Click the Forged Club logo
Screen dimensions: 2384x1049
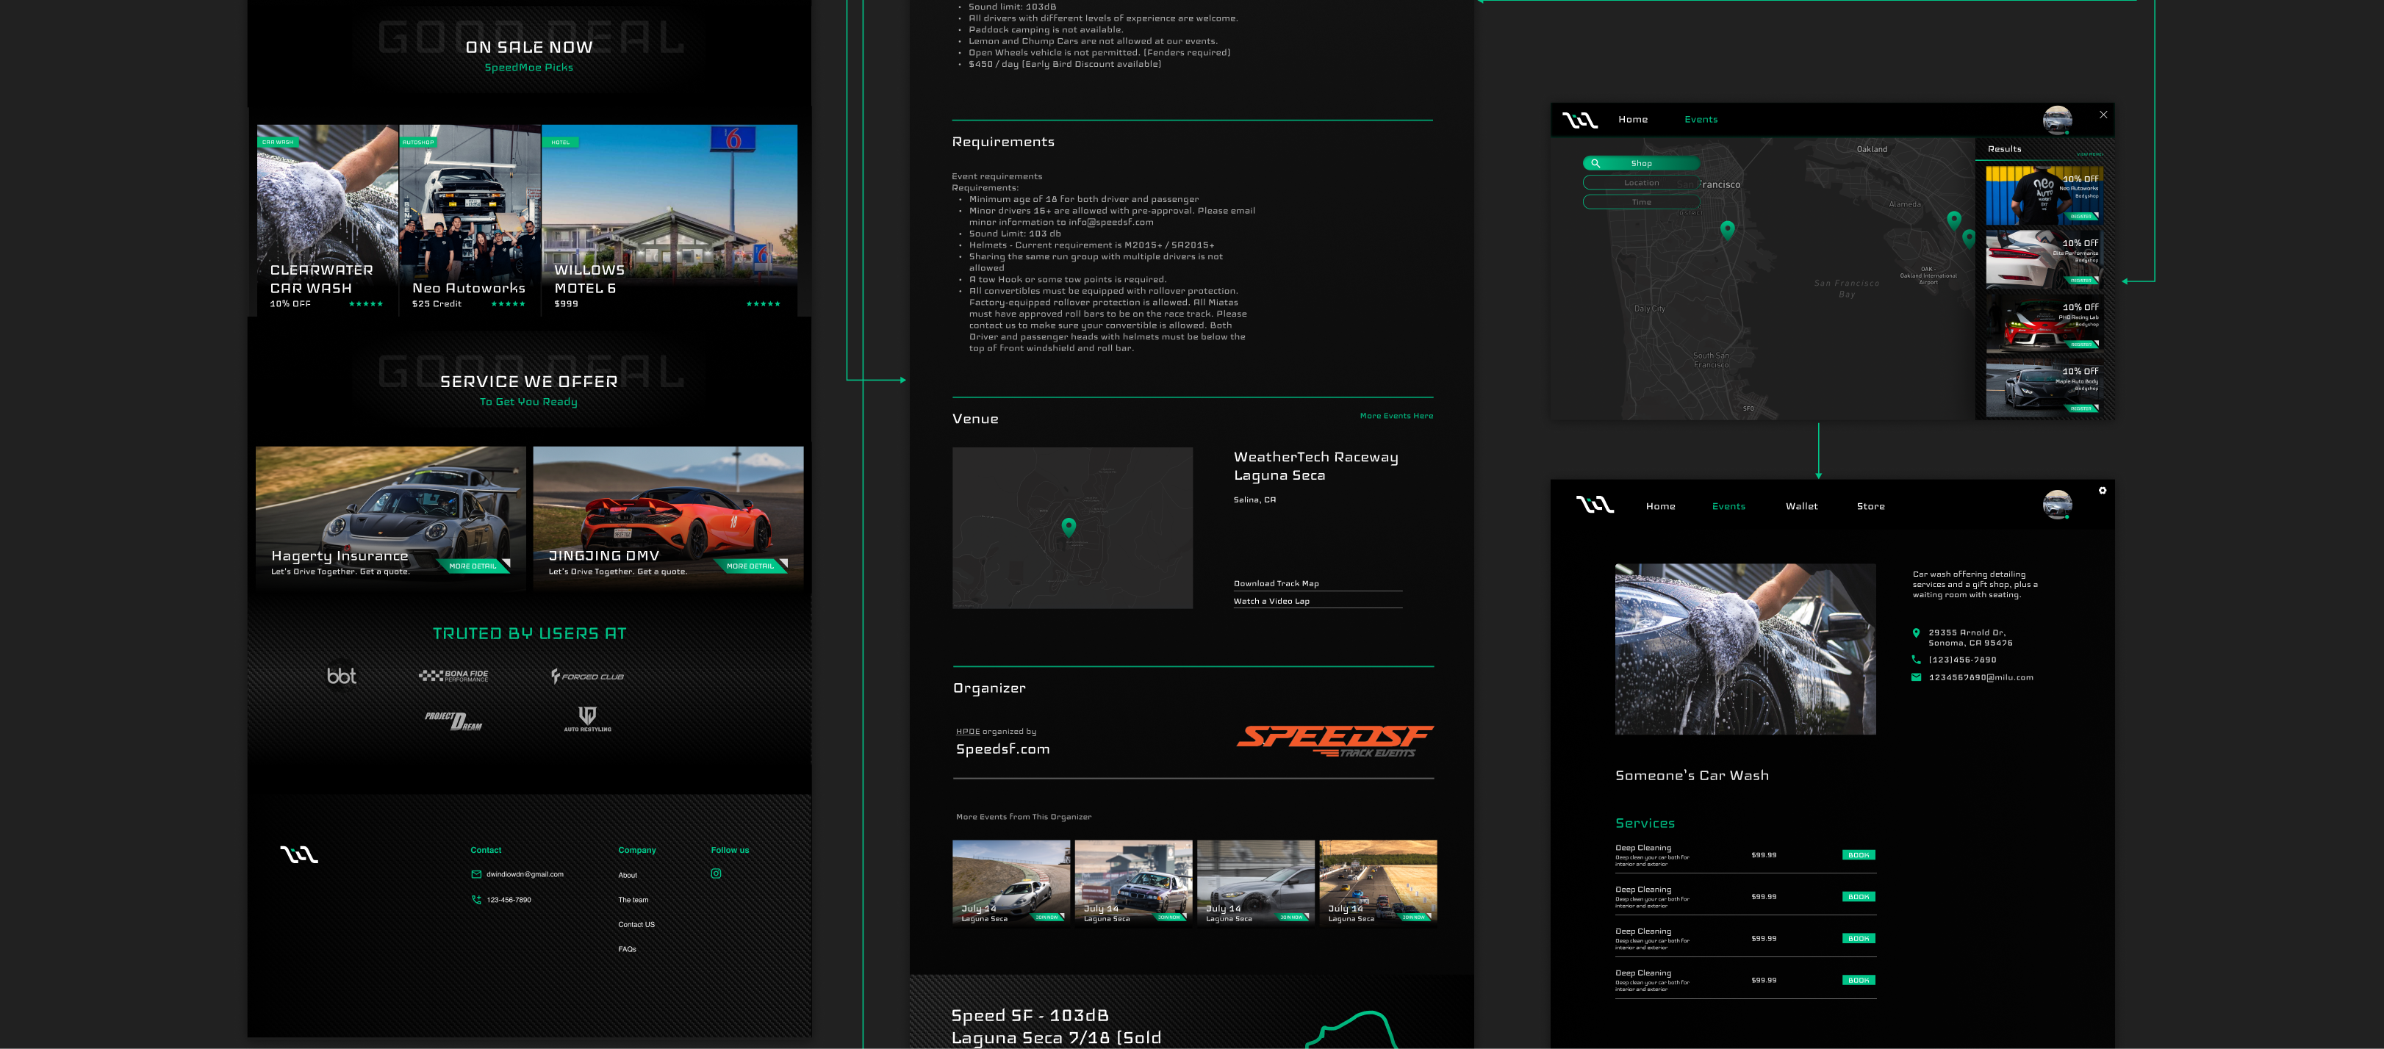[588, 677]
